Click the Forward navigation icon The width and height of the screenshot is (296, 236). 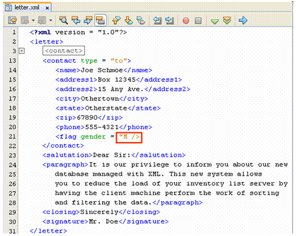click(x=42, y=20)
